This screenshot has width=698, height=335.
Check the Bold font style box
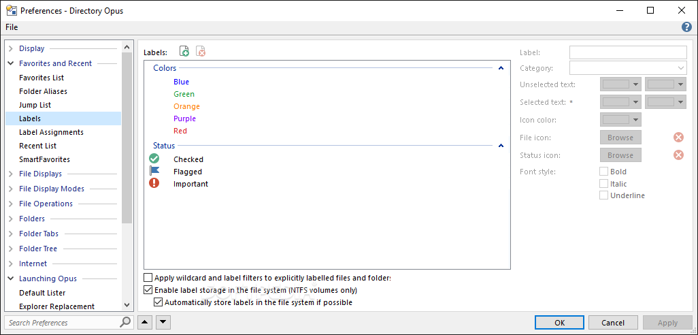click(603, 171)
